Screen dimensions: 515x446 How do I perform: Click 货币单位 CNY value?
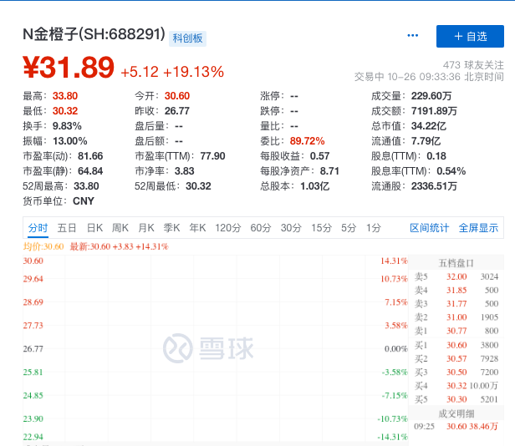84,201
